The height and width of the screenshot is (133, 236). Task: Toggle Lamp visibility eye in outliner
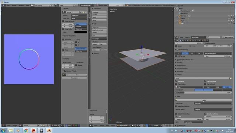pyautogui.click(x=229, y=18)
